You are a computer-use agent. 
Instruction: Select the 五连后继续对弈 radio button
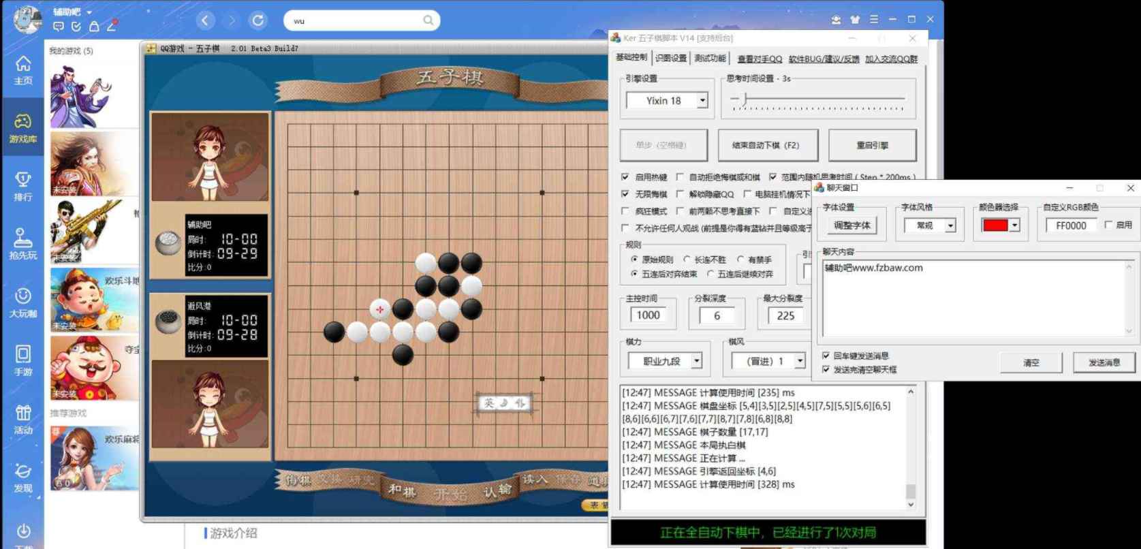click(710, 274)
